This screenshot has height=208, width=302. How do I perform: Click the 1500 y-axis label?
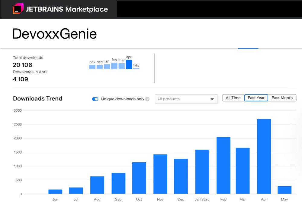(x=18, y=152)
